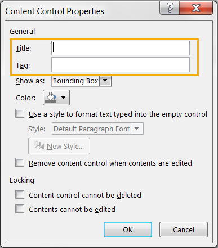Toggle 'Contents cannot be edited' checkbox
218x248 pixels.
(x=20, y=209)
